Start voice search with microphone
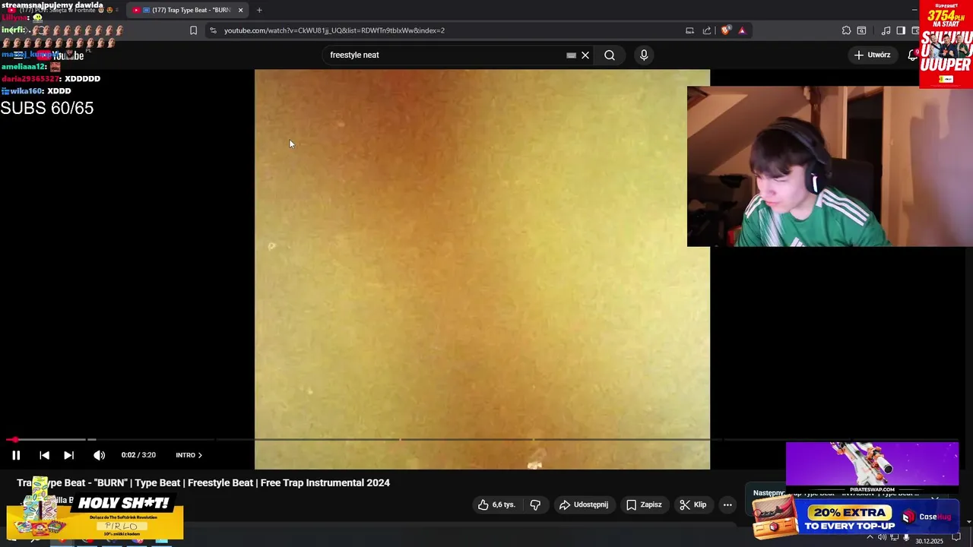Screen dimensions: 973x547 [x=644, y=55]
